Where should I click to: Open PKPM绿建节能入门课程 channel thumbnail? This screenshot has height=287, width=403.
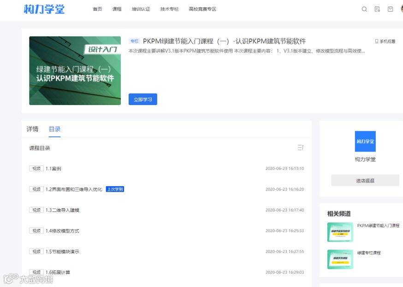[340, 232]
